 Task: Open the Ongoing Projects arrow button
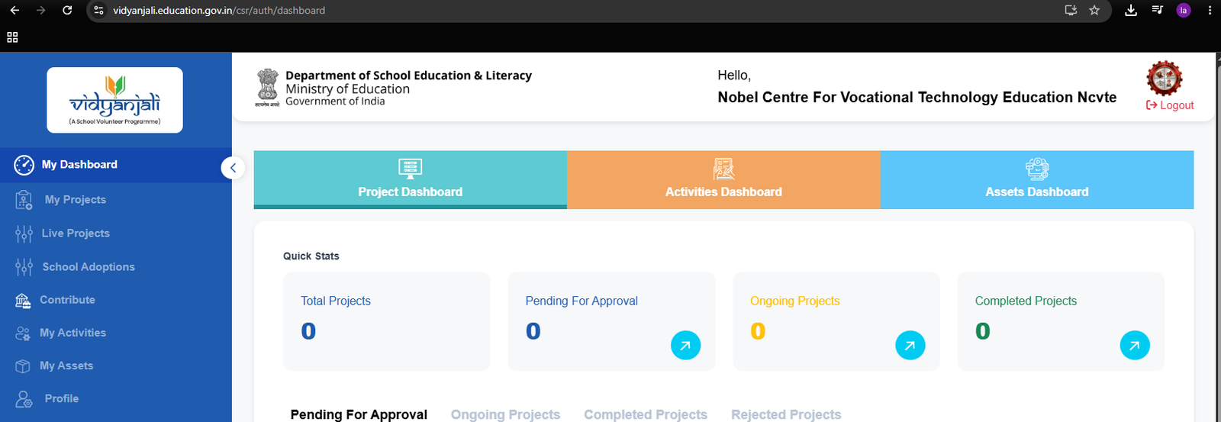[910, 346]
